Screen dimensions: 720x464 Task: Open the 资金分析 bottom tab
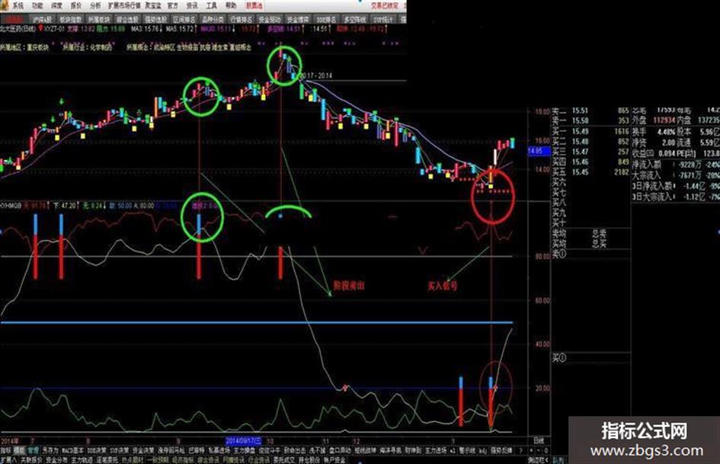coord(56,460)
